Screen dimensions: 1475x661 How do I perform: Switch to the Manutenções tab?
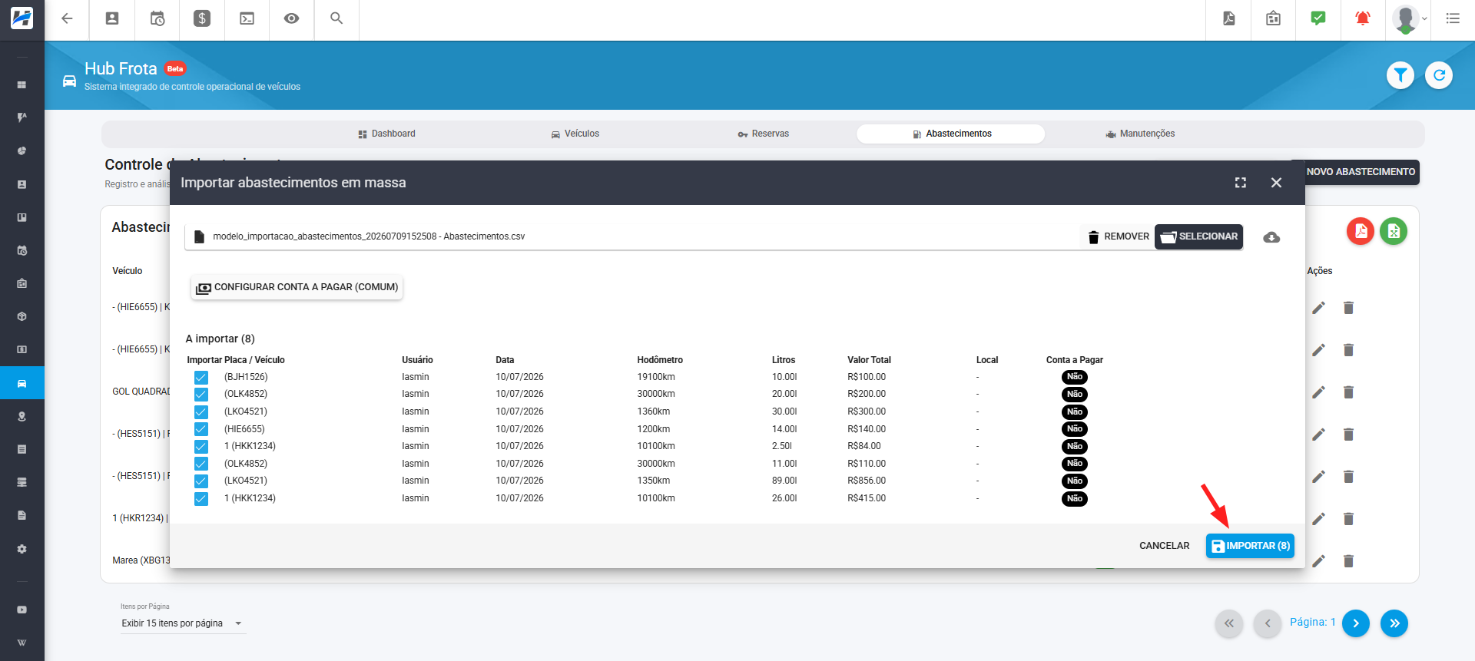[1141, 134]
